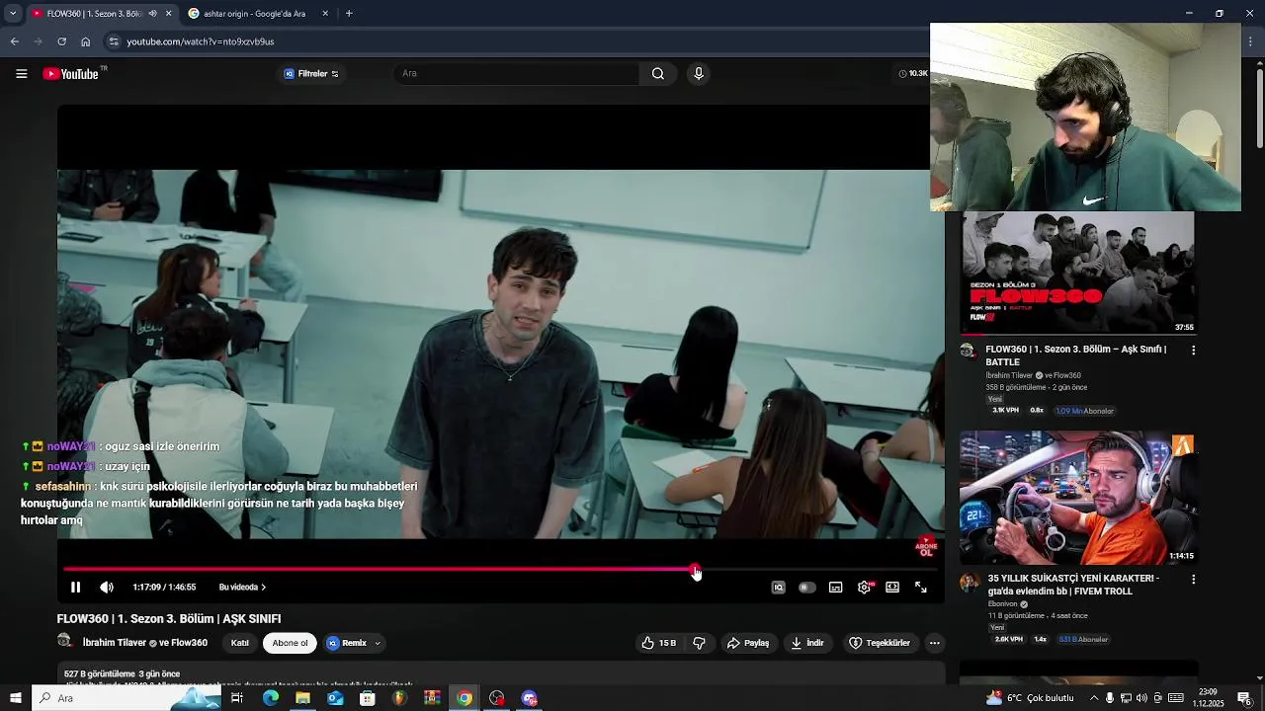
Task: Focus the YouTube 'Ara' search field
Action: pyautogui.click(x=516, y=73)
